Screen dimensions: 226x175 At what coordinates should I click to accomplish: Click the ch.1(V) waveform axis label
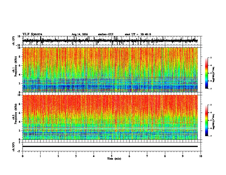(x=14, y=41)
